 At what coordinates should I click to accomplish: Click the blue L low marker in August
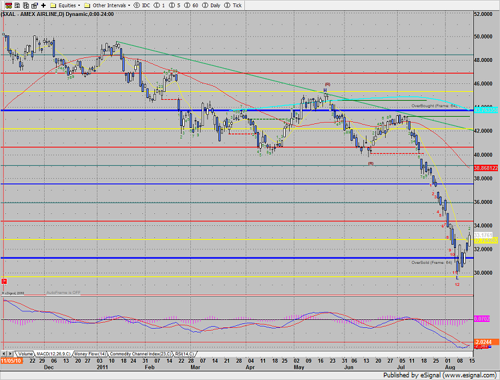point(457,278)
